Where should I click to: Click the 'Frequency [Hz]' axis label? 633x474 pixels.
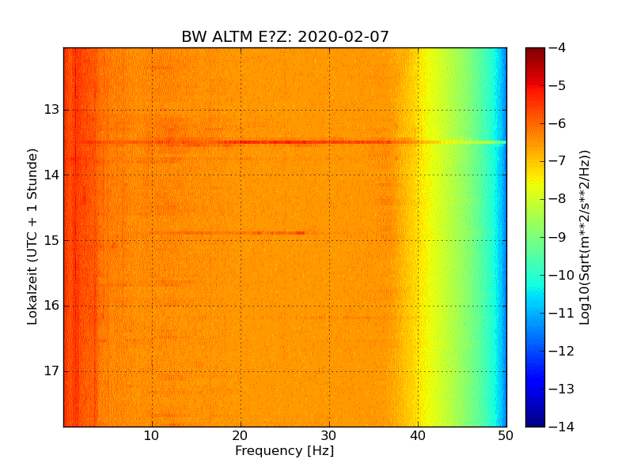click(285, 450)
